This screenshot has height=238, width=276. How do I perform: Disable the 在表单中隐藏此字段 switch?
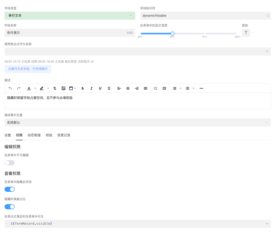pos(10,189)
